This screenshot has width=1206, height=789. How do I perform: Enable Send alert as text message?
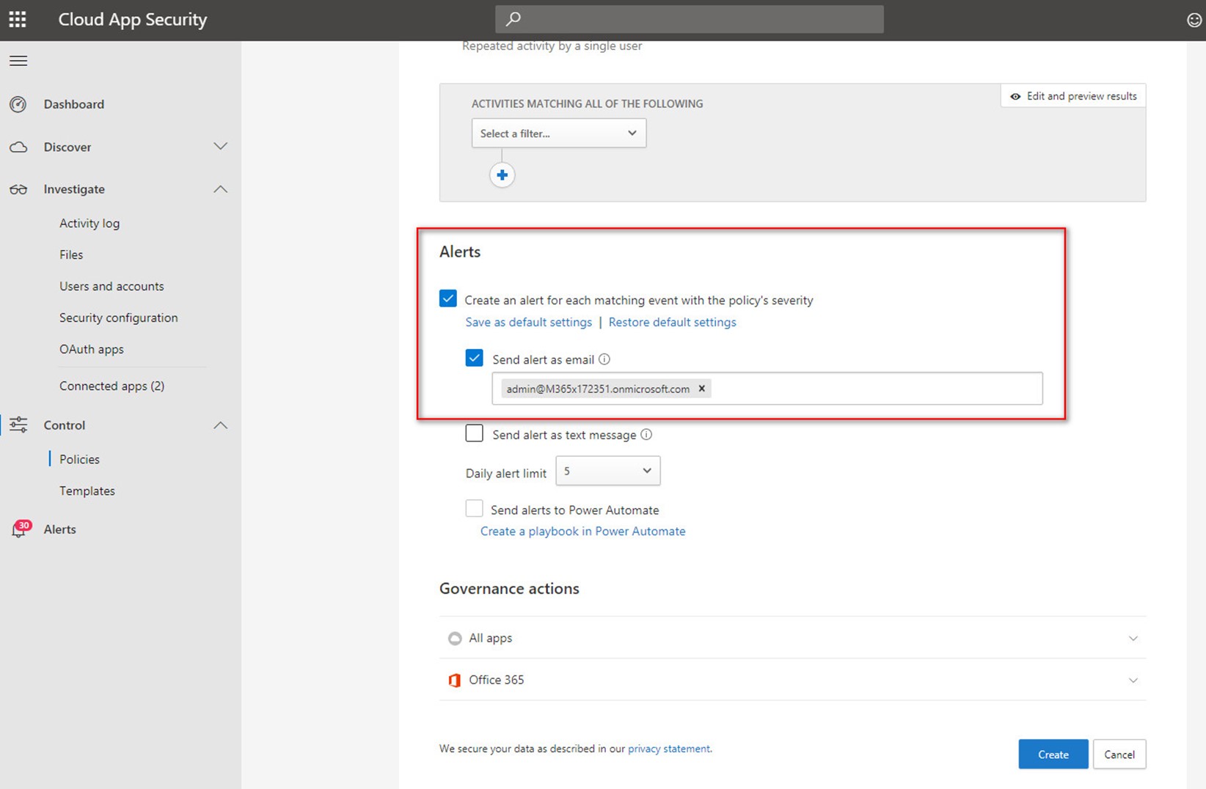(x=475, y=433)
